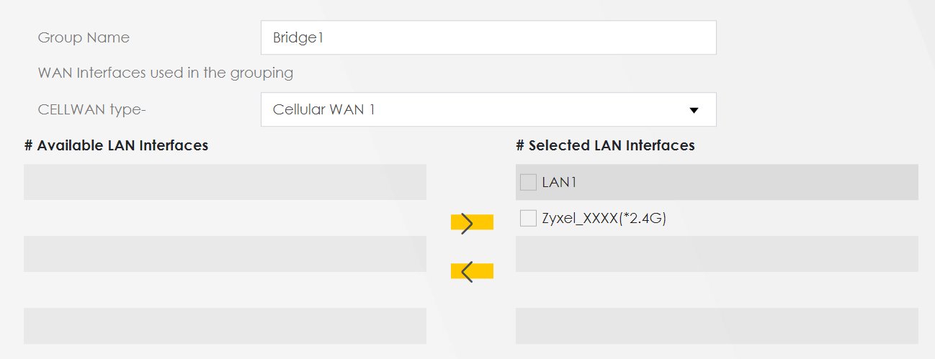Select the middle gray Available LAN Interfaces row

pos(225,254)
